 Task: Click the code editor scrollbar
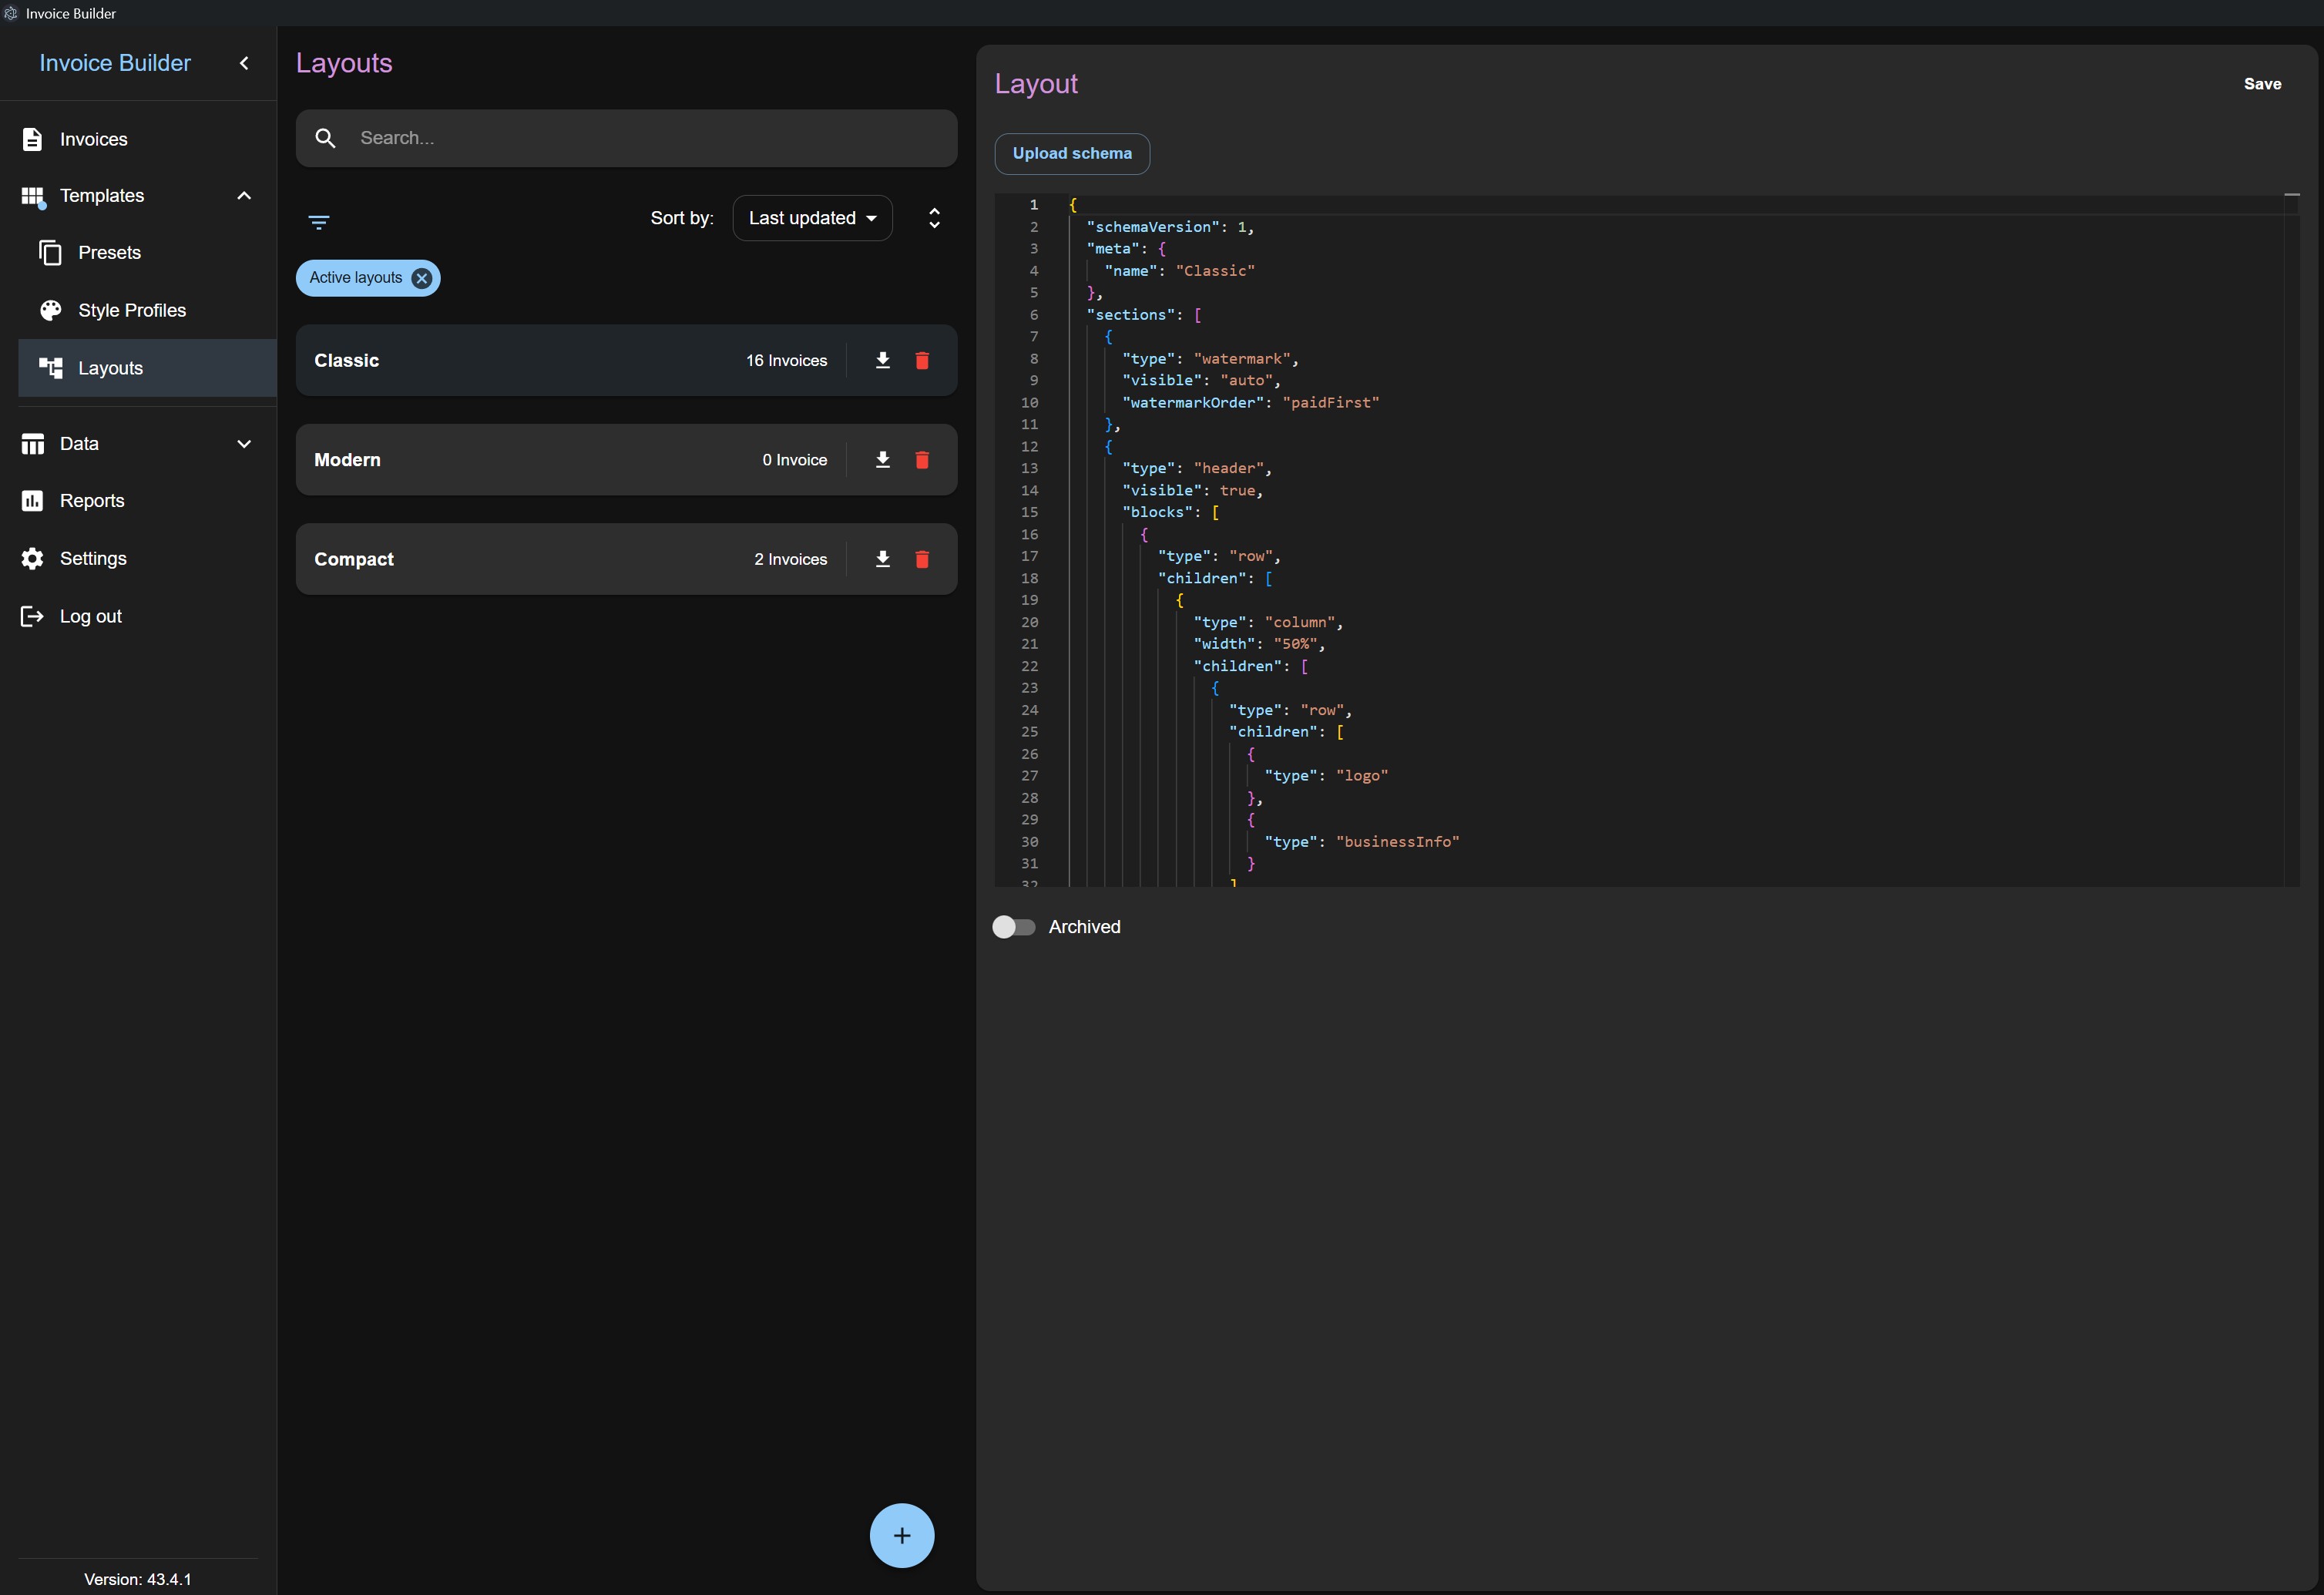coord(2291,540)
